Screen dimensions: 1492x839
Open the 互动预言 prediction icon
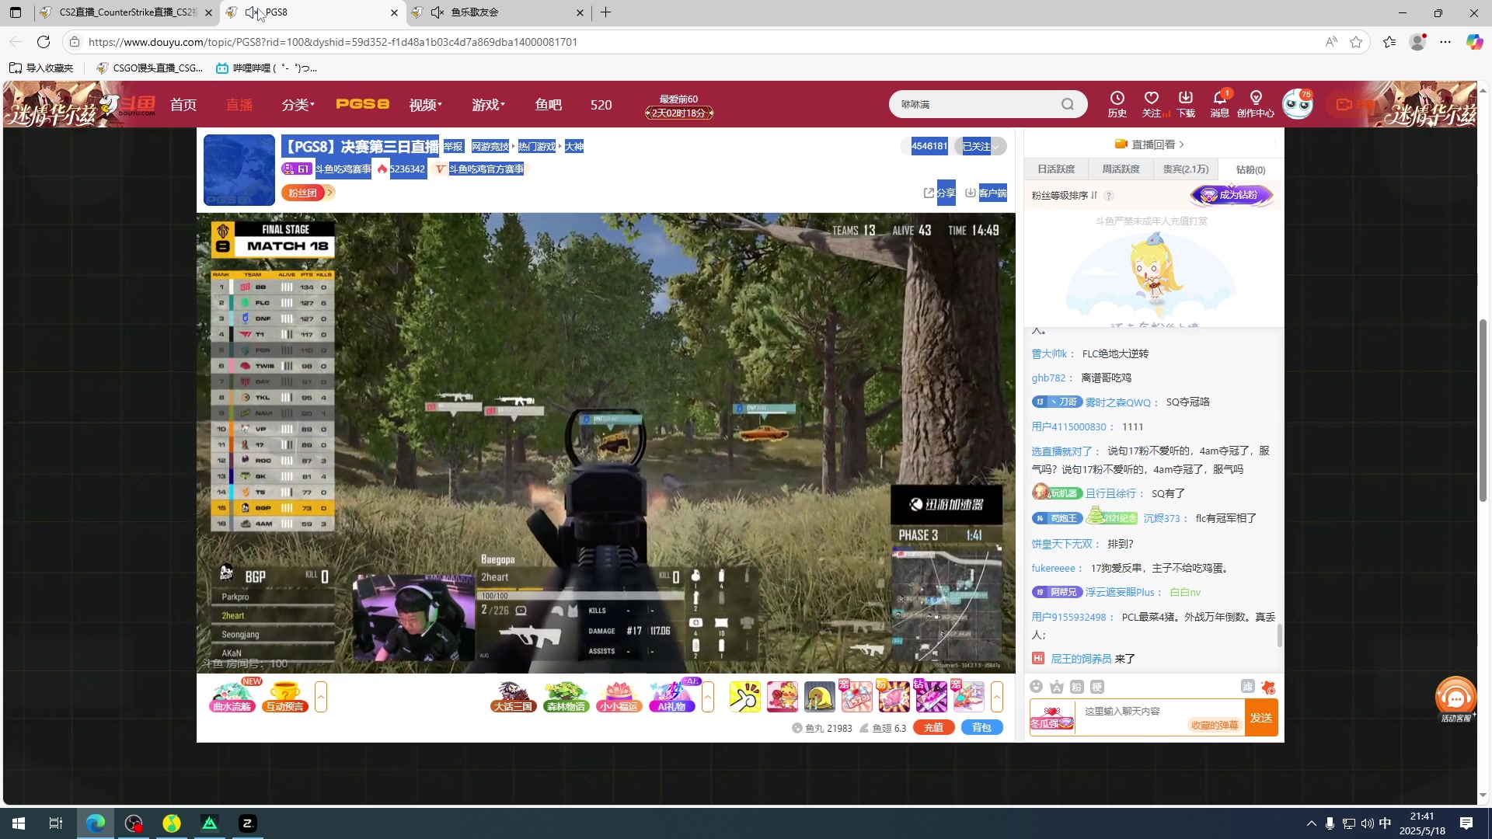285,696
